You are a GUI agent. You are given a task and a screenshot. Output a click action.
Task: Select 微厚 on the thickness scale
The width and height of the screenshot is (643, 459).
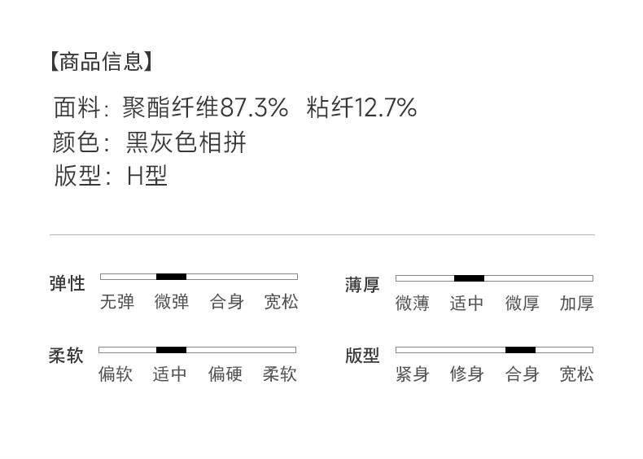coord(522,304)
